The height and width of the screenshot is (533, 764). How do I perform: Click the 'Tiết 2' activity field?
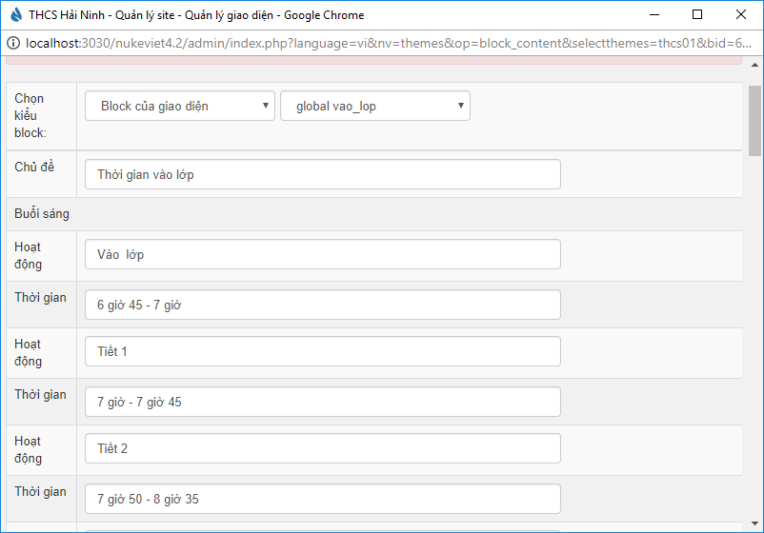[x=323, y=448]
